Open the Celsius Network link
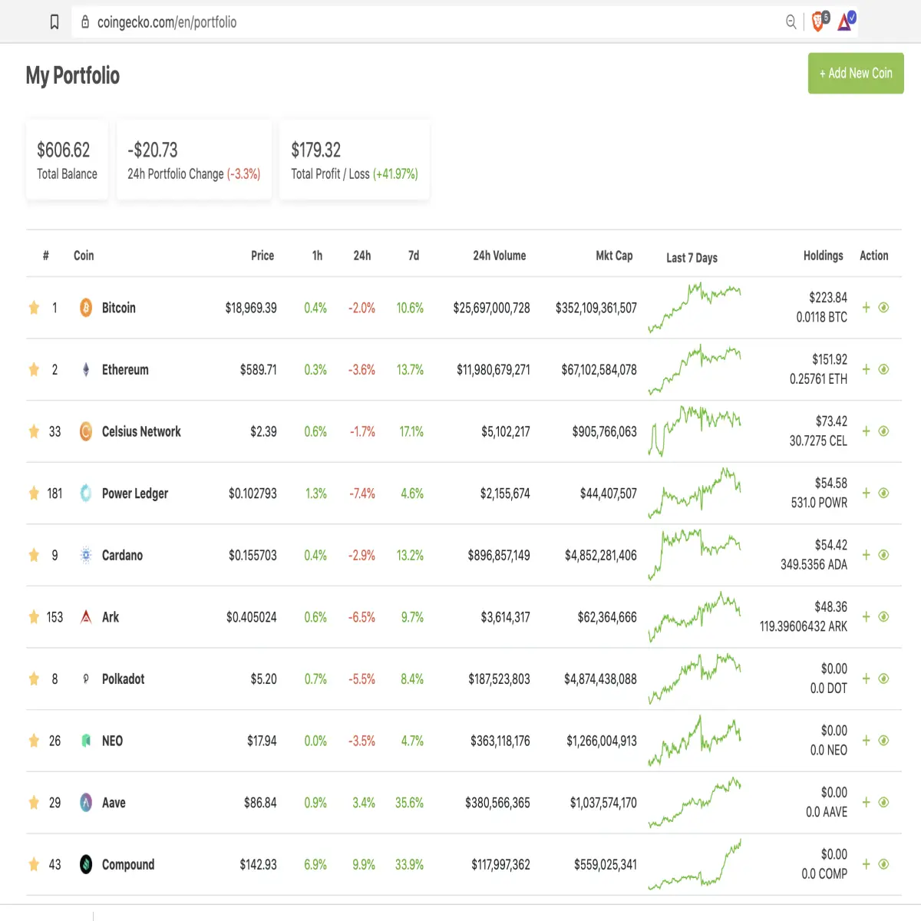921x921 pixels. point(141,431)
